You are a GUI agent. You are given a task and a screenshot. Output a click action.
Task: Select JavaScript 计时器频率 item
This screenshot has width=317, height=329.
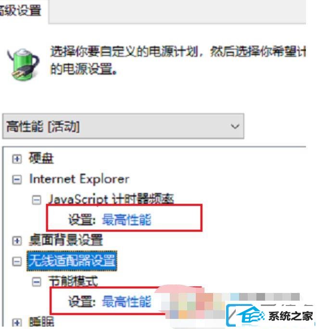(111, 199)
